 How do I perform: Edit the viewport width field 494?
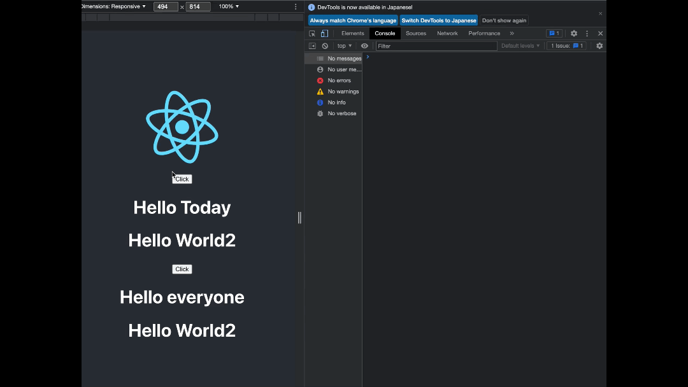click(166, 6)
